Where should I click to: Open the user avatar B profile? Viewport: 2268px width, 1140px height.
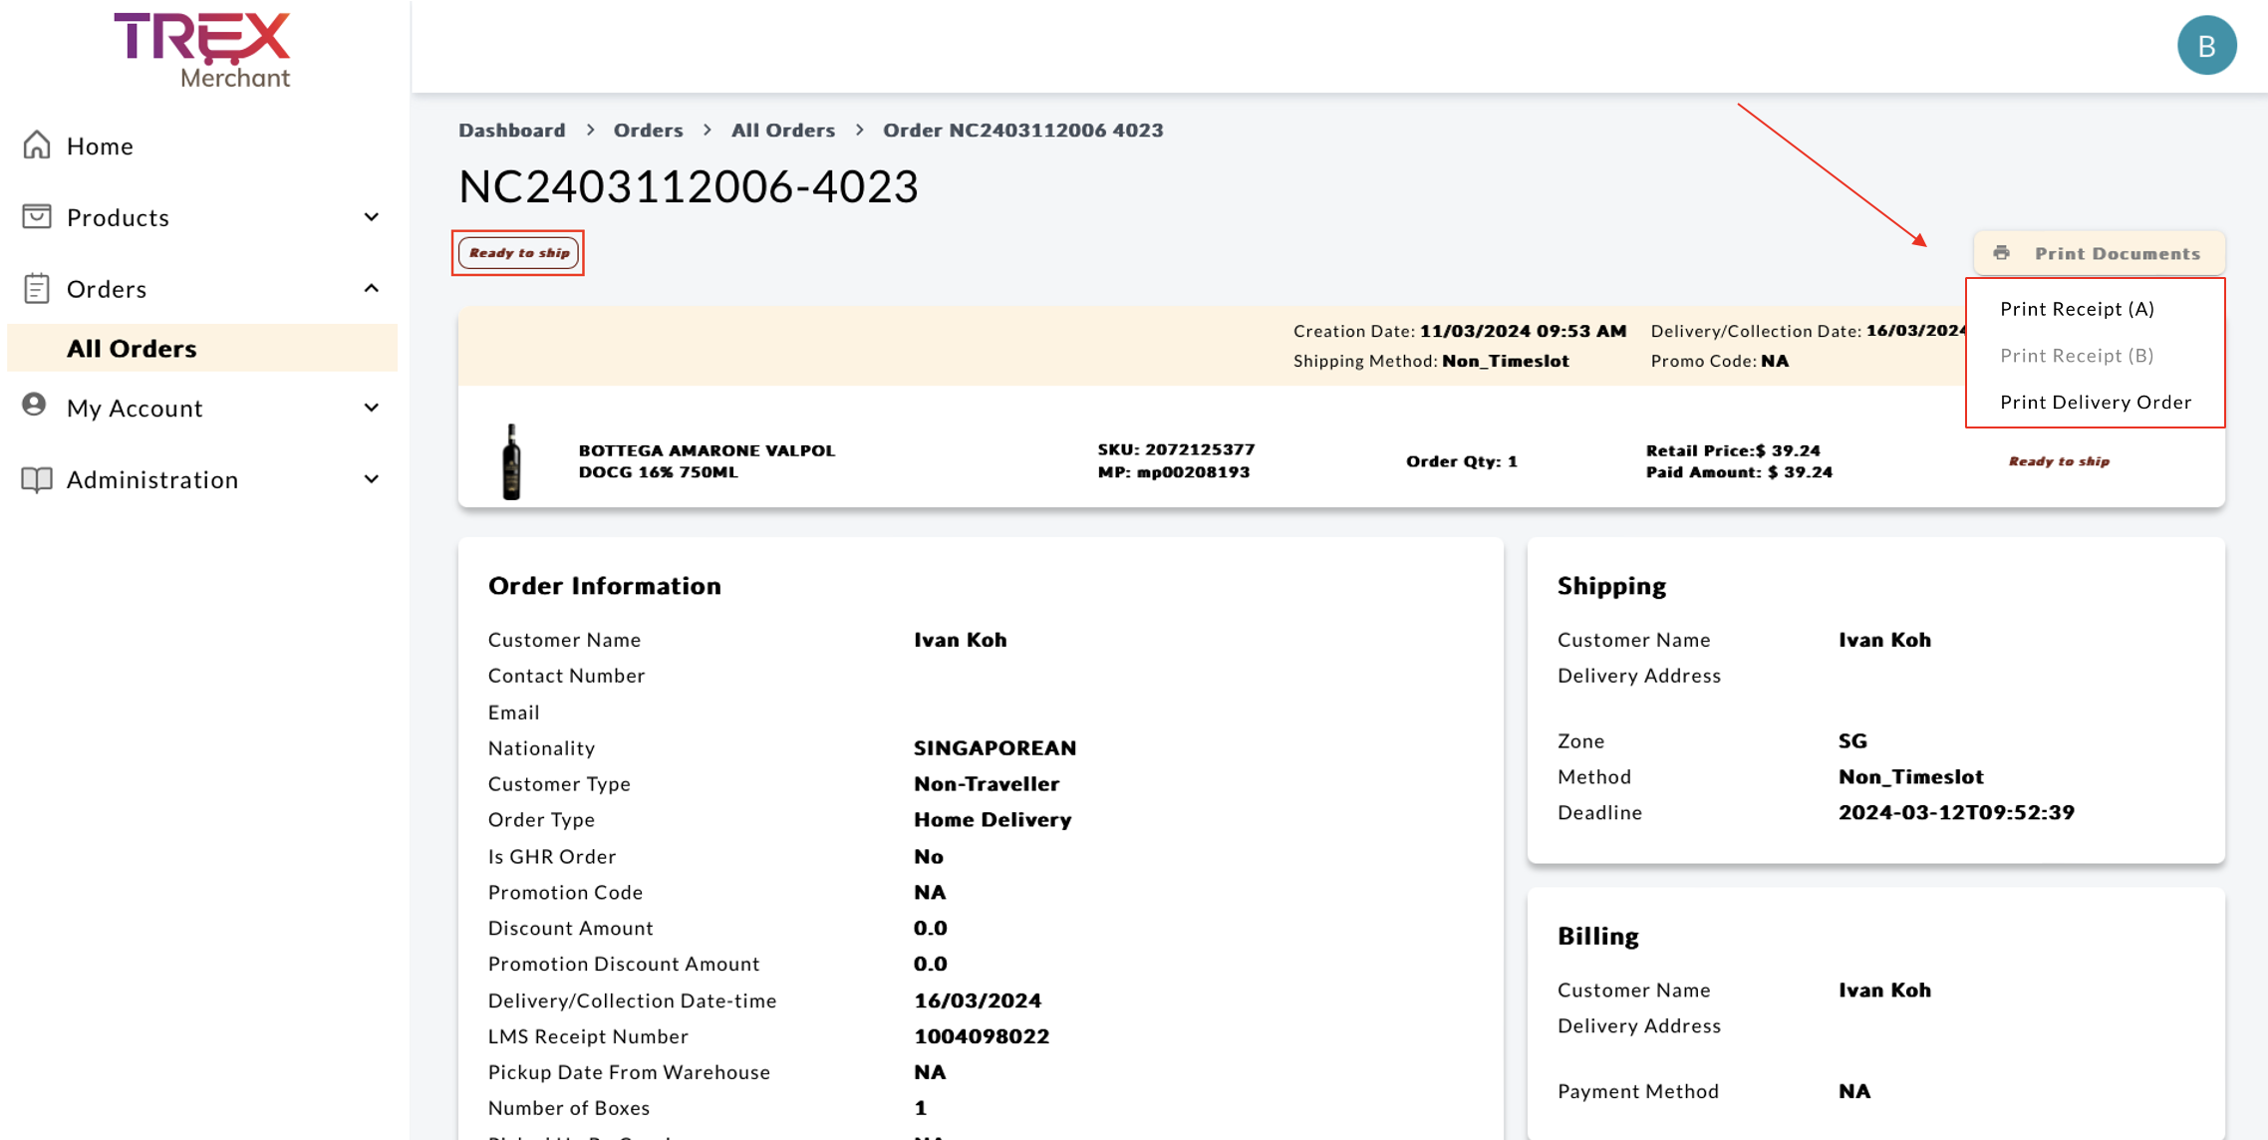pyautogui.click(x=2206, y=45)
